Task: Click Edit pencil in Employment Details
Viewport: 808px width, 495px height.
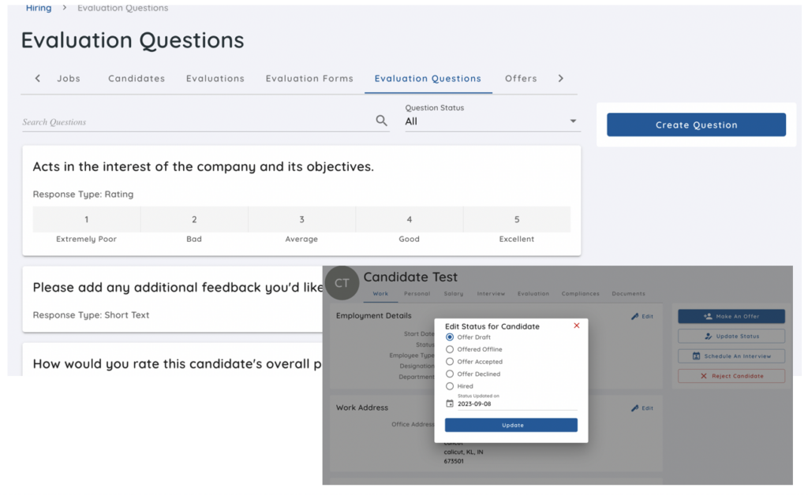Action: click(x=642, y=316)
